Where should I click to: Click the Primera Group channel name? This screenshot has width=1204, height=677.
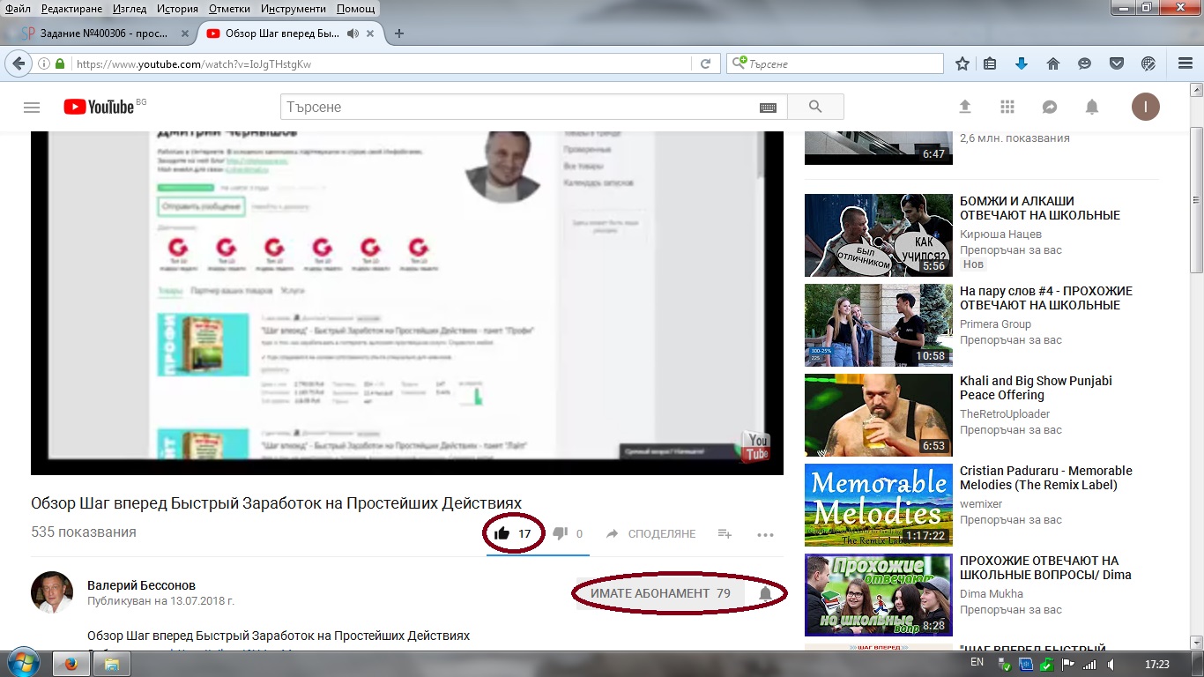(995, 324)
